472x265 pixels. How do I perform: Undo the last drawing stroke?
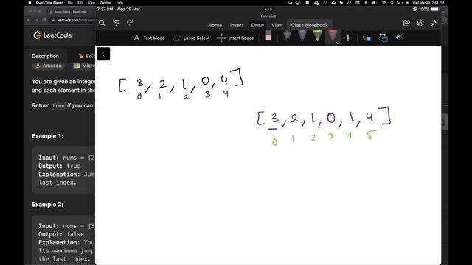(x=116, y=23)
